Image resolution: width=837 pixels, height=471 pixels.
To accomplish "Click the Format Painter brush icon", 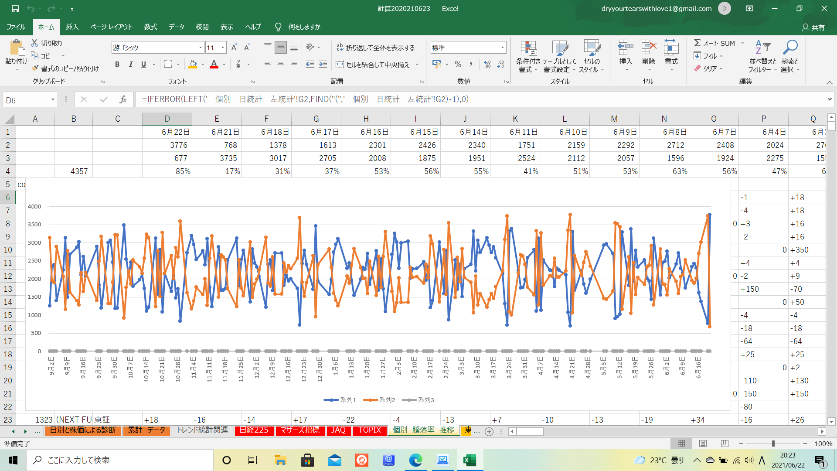I will coord(35,68).
